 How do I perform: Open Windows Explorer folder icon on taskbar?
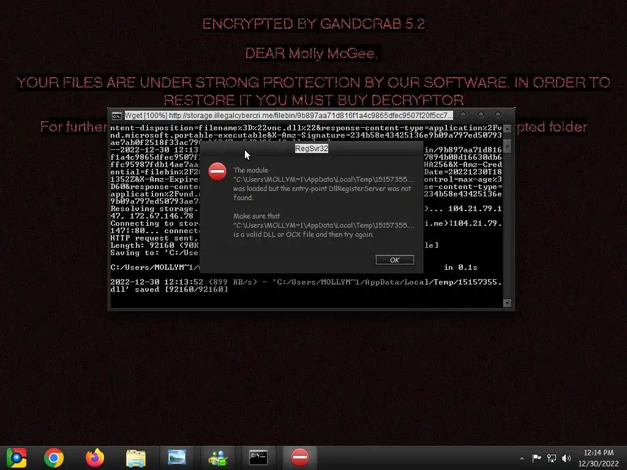pos(136,458)
